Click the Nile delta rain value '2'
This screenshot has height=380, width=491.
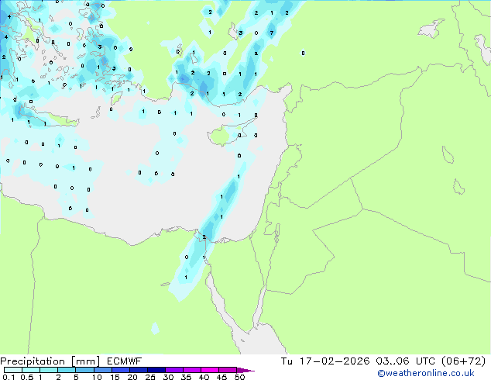204,237
